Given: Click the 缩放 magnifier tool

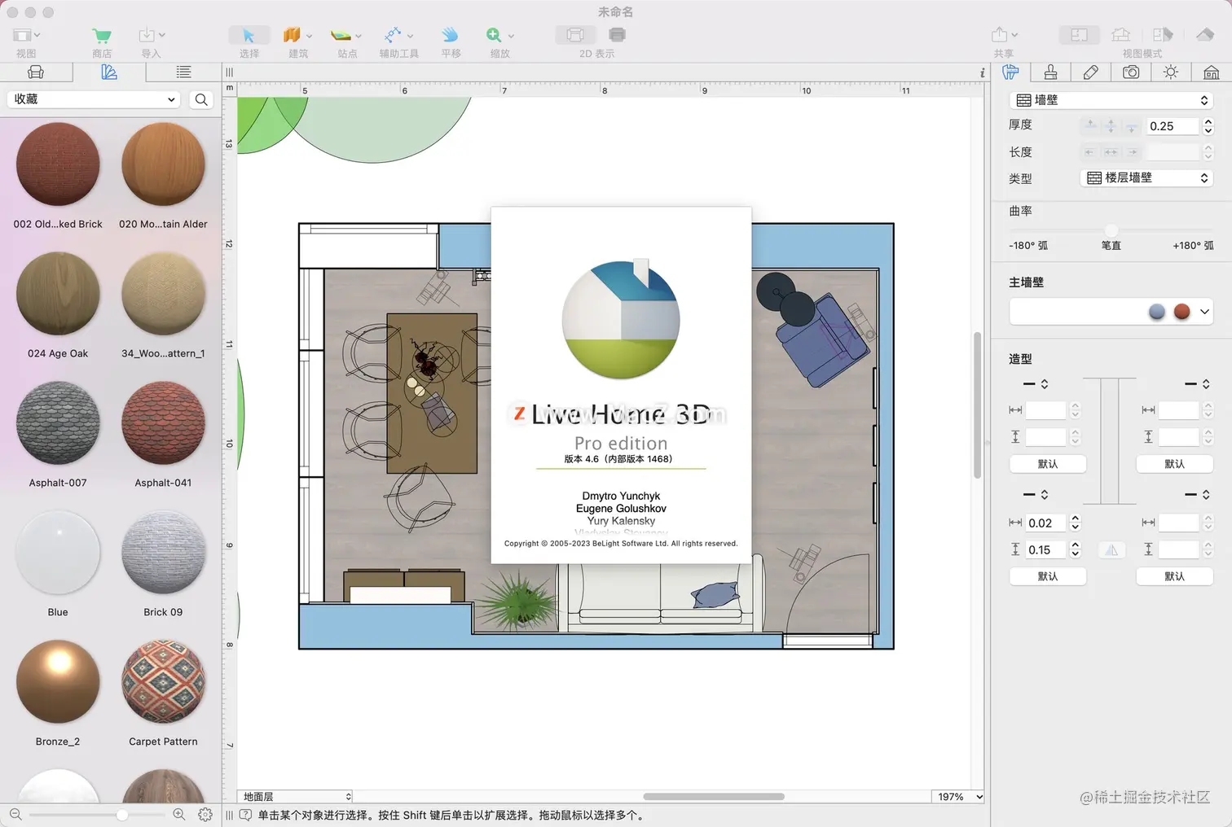Looking at the screenshot, I should coord(494,36).
